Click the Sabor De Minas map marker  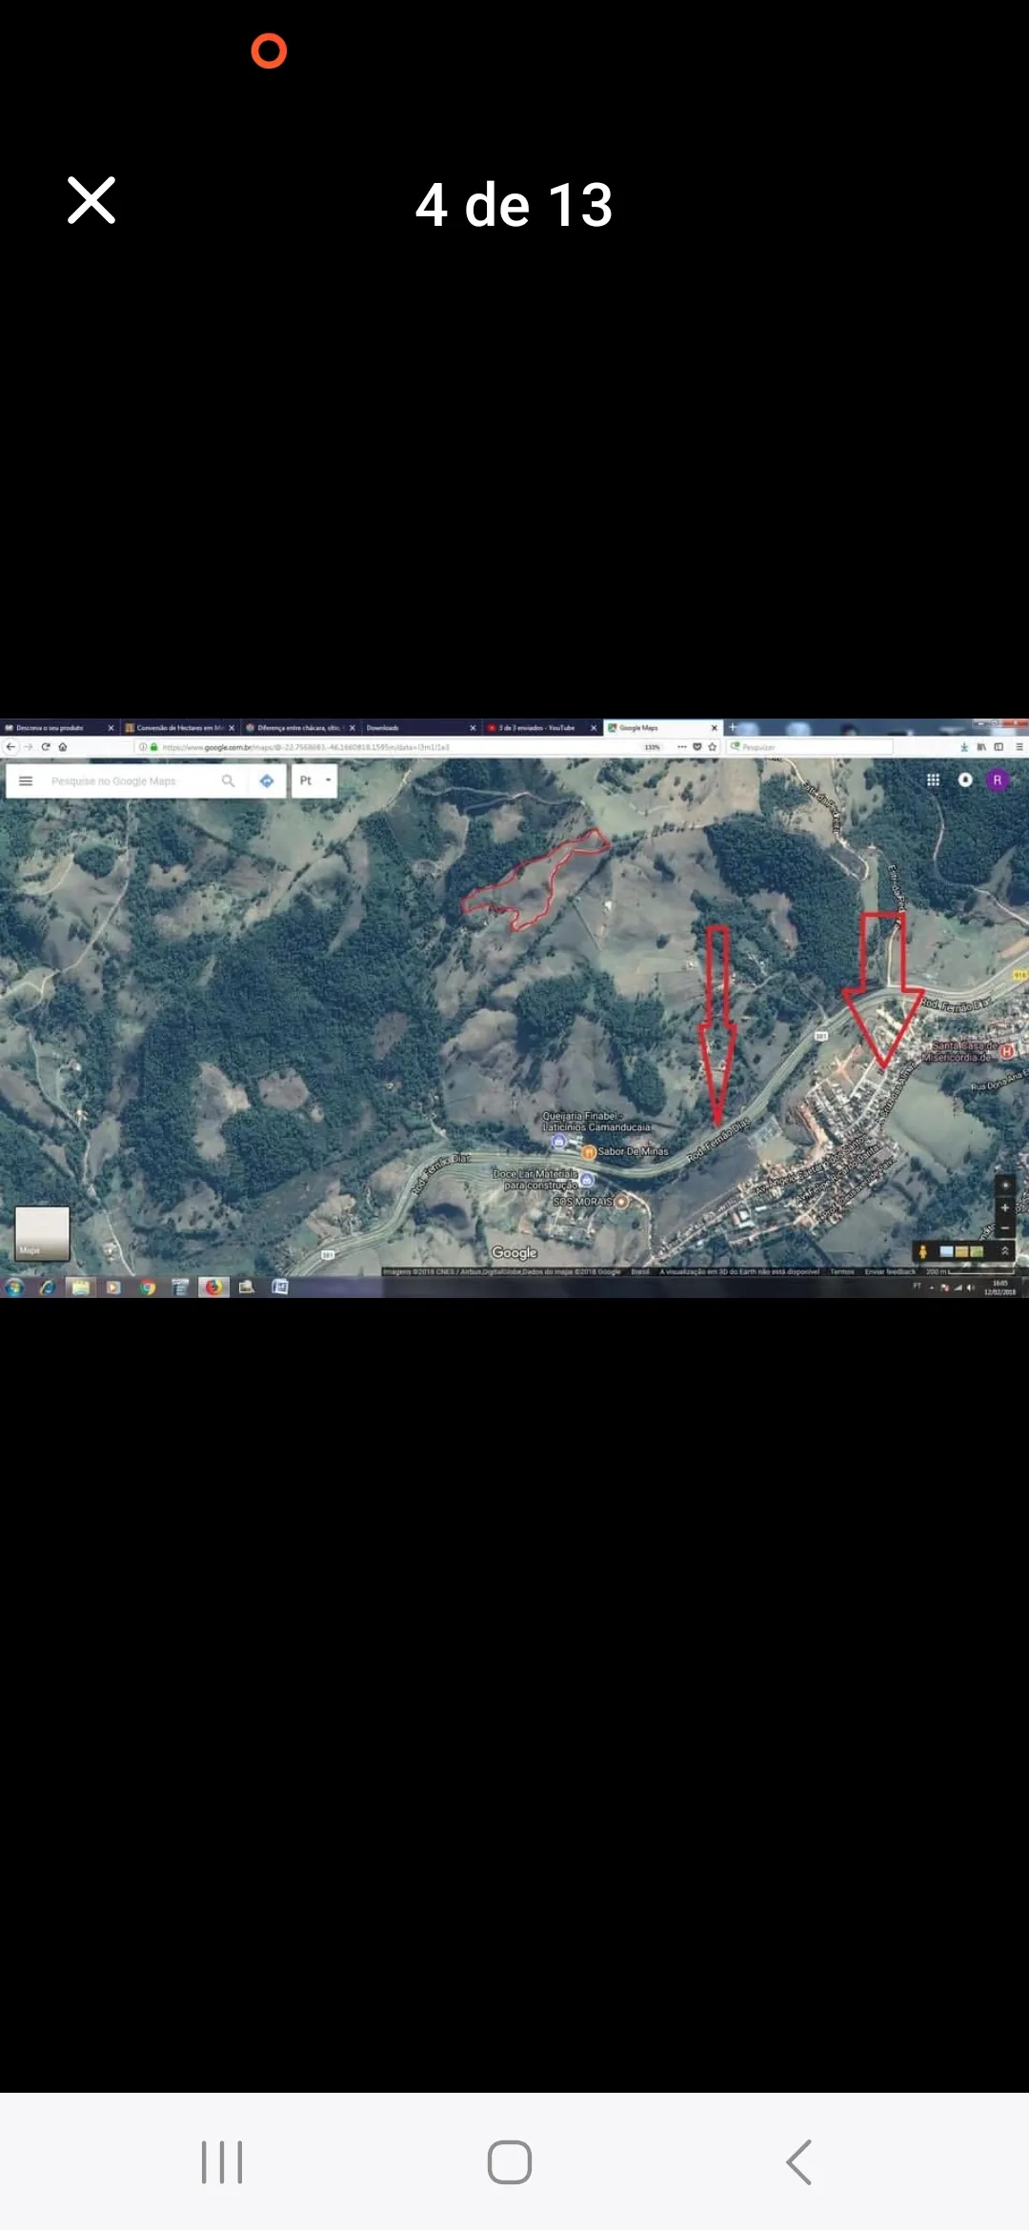point(589,1152)
